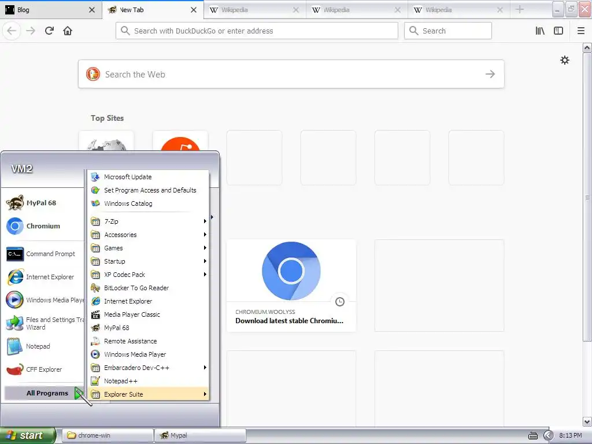The image size is (592, 444).
Task: Submit web search with the arrow icon
Action: pyautogui.click(x=490, y=74)
